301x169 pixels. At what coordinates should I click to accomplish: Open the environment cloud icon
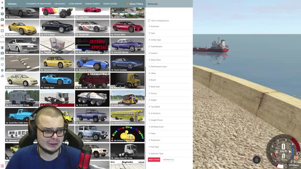[x=2, y=36]
